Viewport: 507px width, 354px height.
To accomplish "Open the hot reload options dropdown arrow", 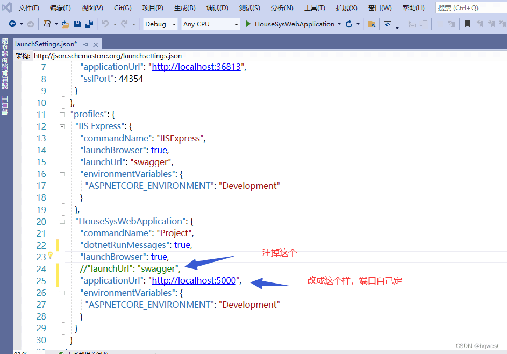I will pyautogui.click(x=358, y=24).
